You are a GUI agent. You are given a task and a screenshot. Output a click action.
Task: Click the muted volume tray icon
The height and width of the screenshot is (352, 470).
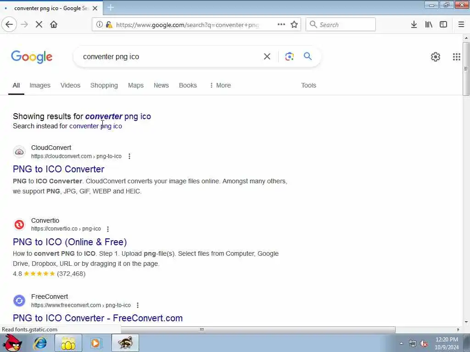(424, 344)
